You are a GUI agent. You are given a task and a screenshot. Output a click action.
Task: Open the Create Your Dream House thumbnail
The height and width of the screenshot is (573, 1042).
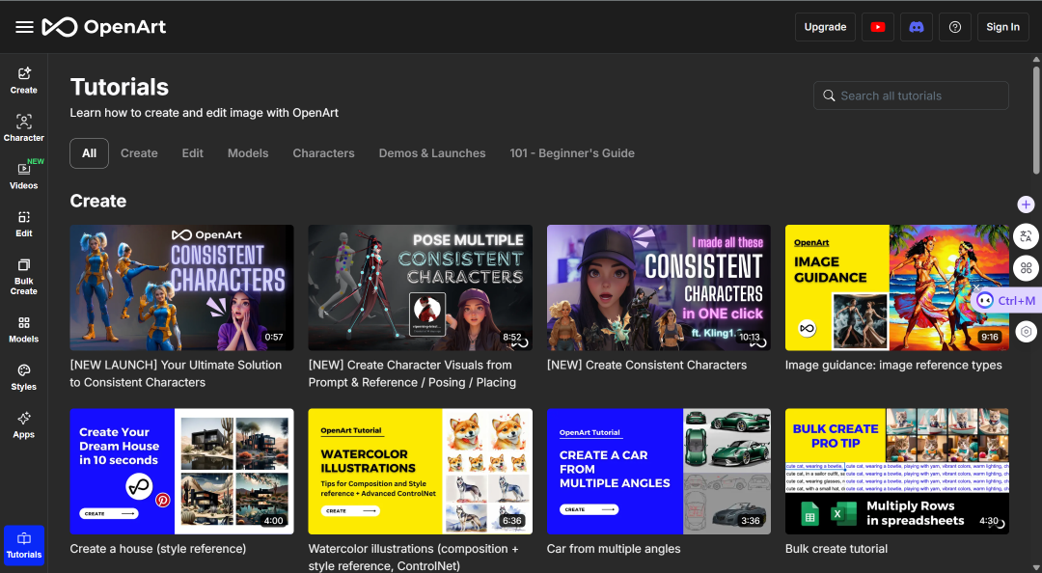[181, 472]
